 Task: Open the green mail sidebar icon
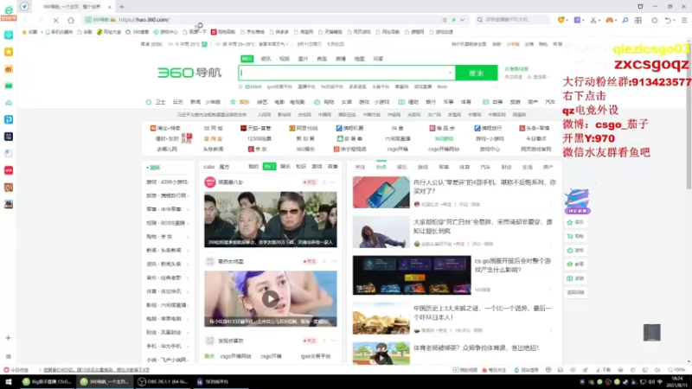[9, 86]
